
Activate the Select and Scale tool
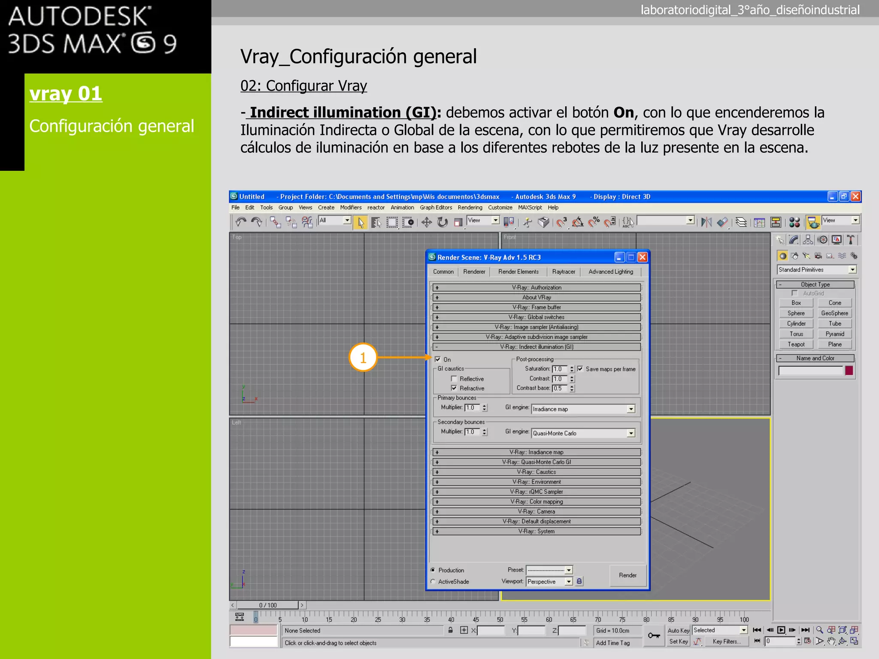(458, 222)
